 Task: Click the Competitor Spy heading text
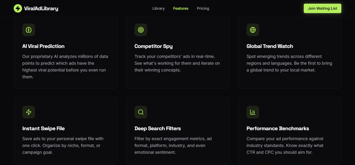coord(153,46)
